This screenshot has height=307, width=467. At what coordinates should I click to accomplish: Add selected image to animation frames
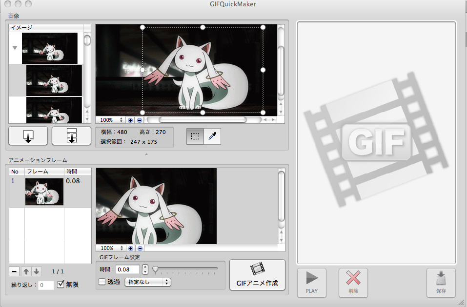pyautogui.click(x=28, y=136)
